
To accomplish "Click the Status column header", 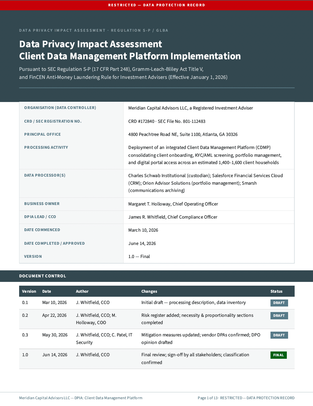I will [x=276, y=291].
